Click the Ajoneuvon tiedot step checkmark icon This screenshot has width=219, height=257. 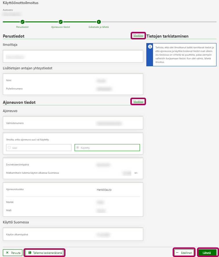tap(61, 22)
